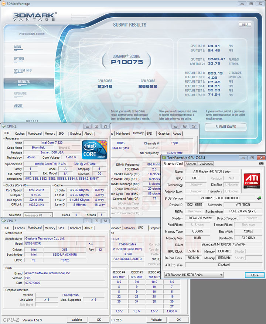Click the 3DMark Vantage logo
Screen dimensions: 266x324
35,17
